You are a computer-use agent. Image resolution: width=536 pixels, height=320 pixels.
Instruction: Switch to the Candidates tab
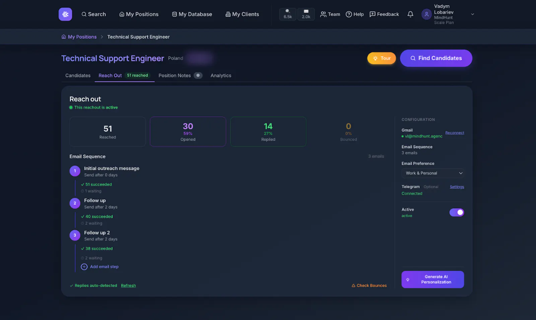tap(78, 76)
